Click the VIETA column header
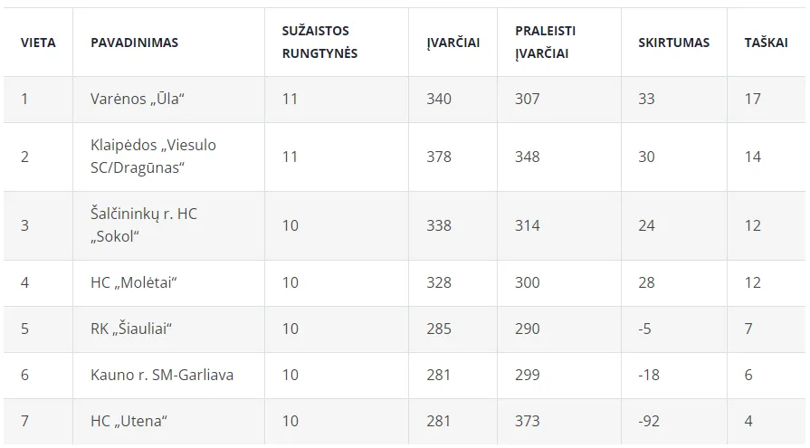The height and width of the screenshot is (448, 810). [x=38, y=43]
